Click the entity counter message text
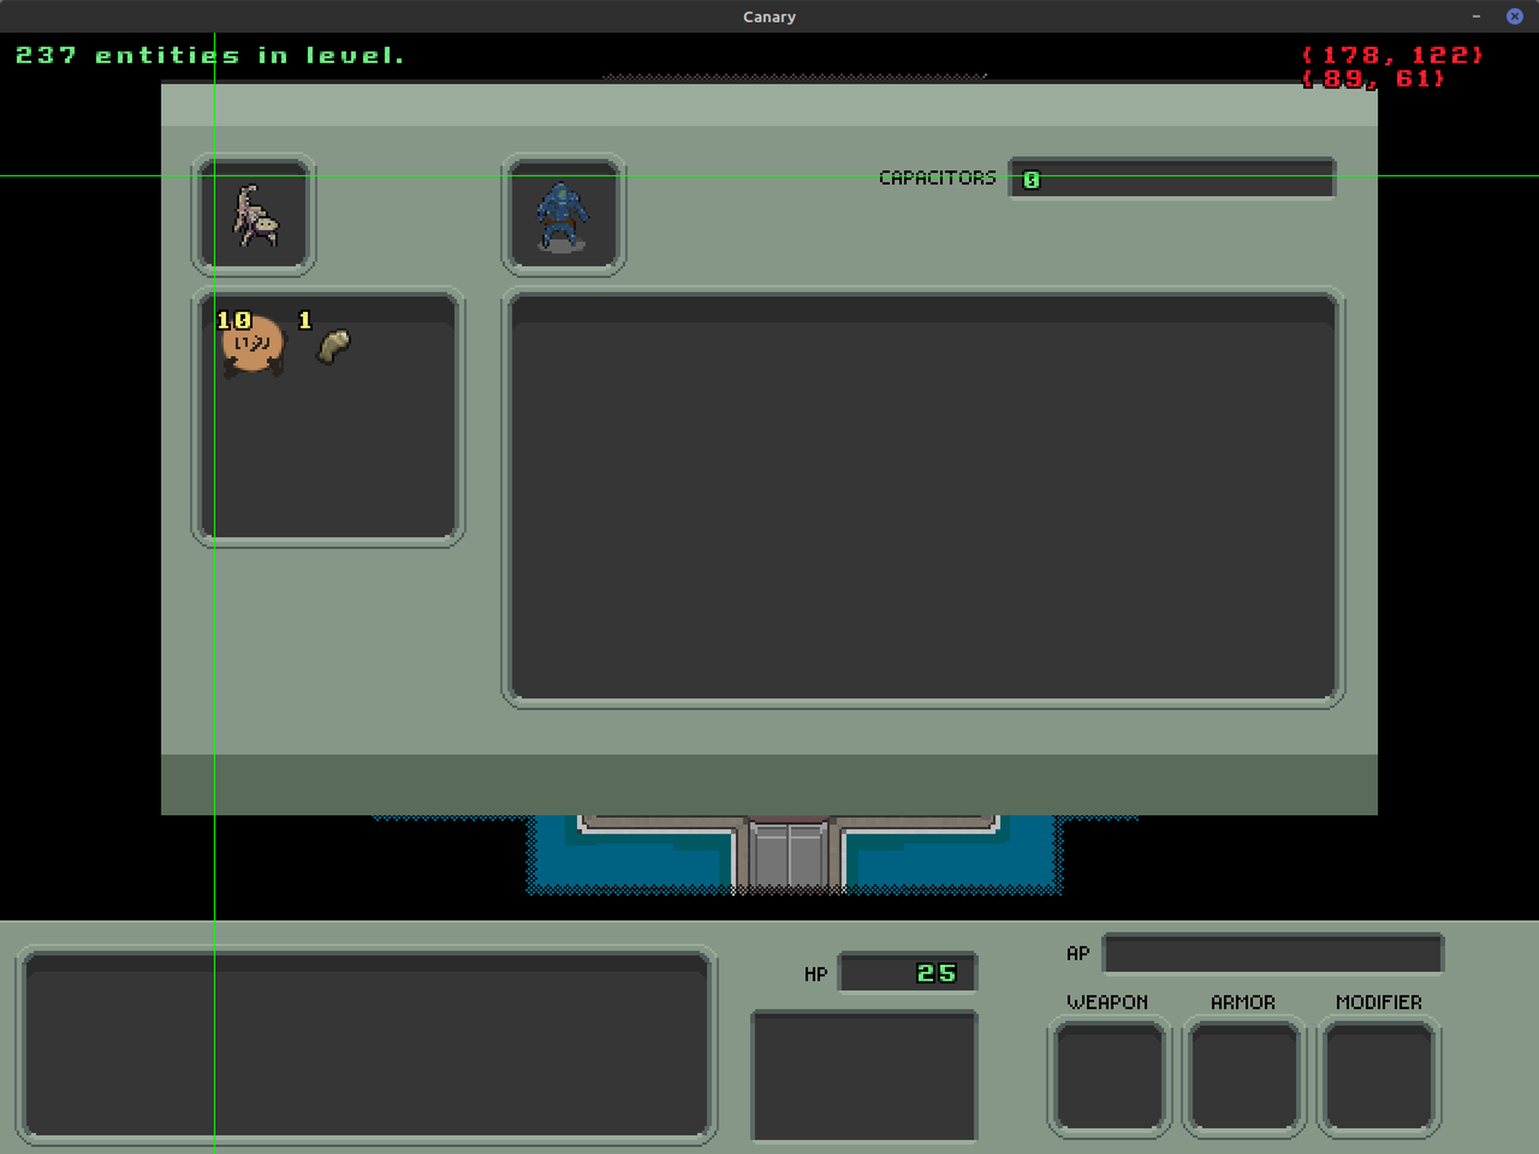 click(x=210, y=54)
